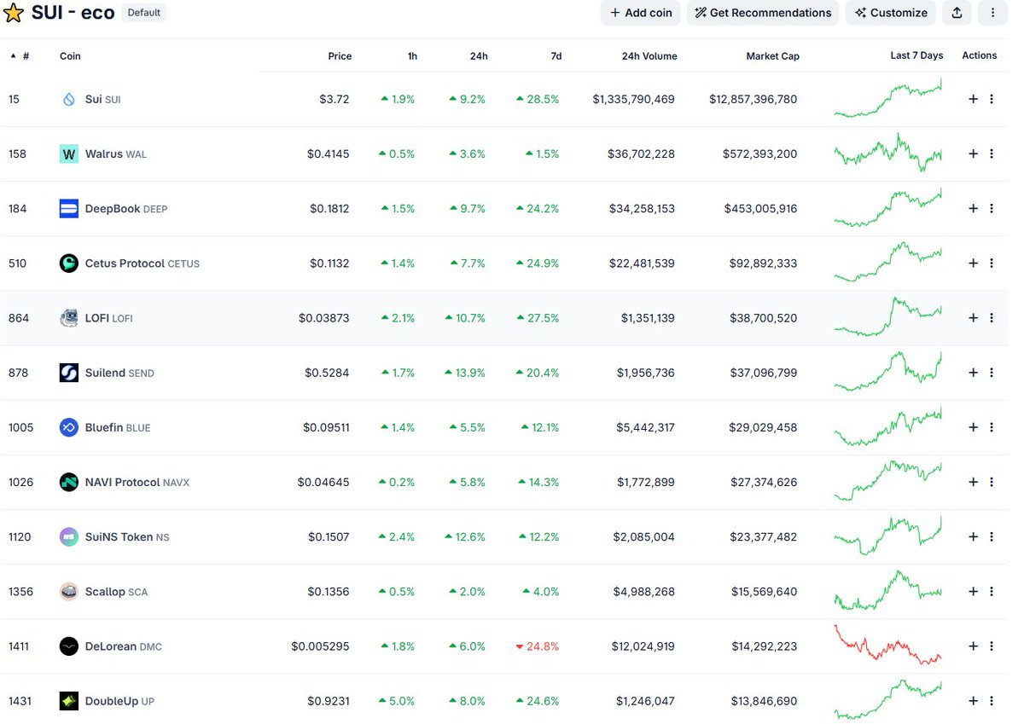The width and height of the screenshot is (1024, 724).
Task: Click the 1h column header
Action: pyautogui.click(x=412, y=56)
